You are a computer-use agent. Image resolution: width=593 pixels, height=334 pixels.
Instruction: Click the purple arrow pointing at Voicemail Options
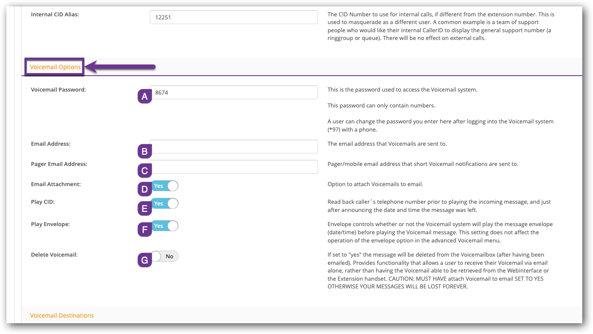point(120,67)
